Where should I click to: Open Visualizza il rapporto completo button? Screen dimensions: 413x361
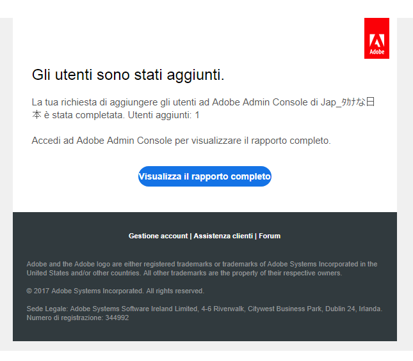coord(205,176)
